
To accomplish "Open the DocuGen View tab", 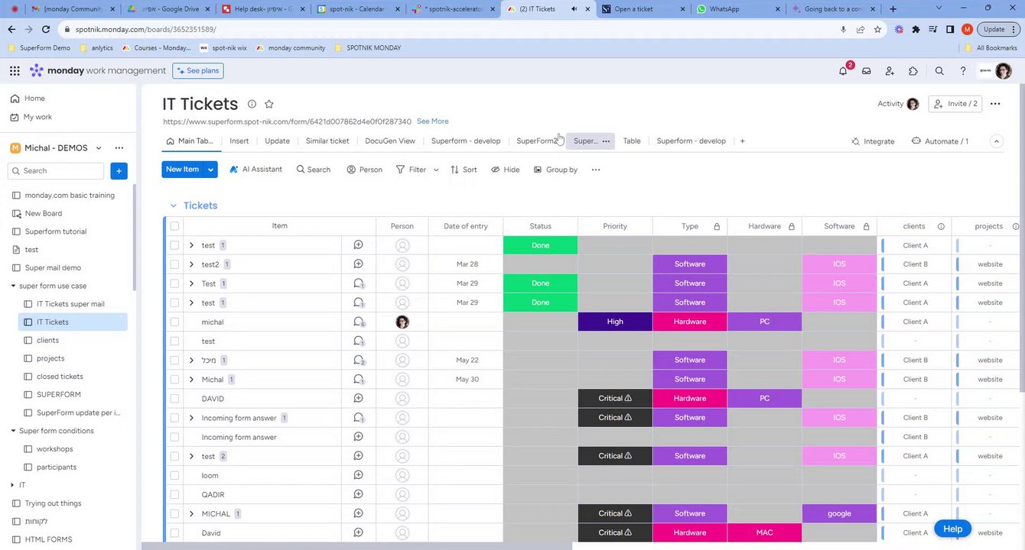I will [x=390, y=141].
